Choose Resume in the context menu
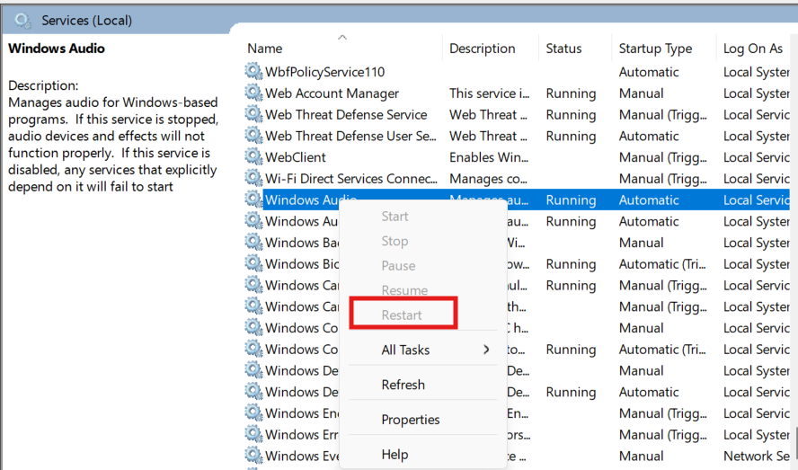The image size is (798, 470). point(404,290)
